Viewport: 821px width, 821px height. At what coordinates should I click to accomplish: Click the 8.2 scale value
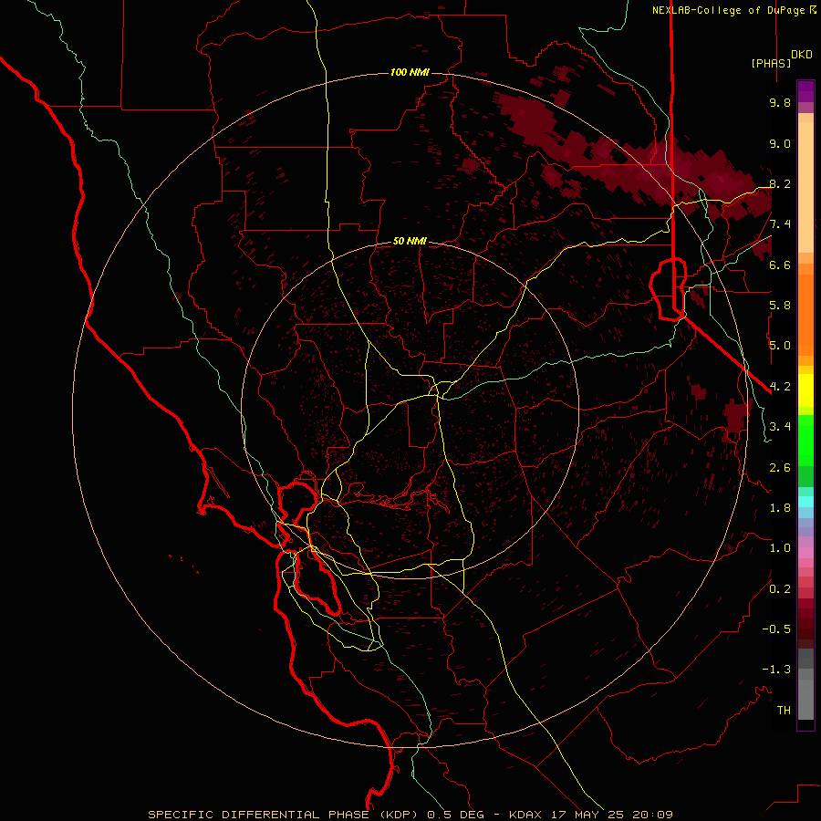click(780, 183)
